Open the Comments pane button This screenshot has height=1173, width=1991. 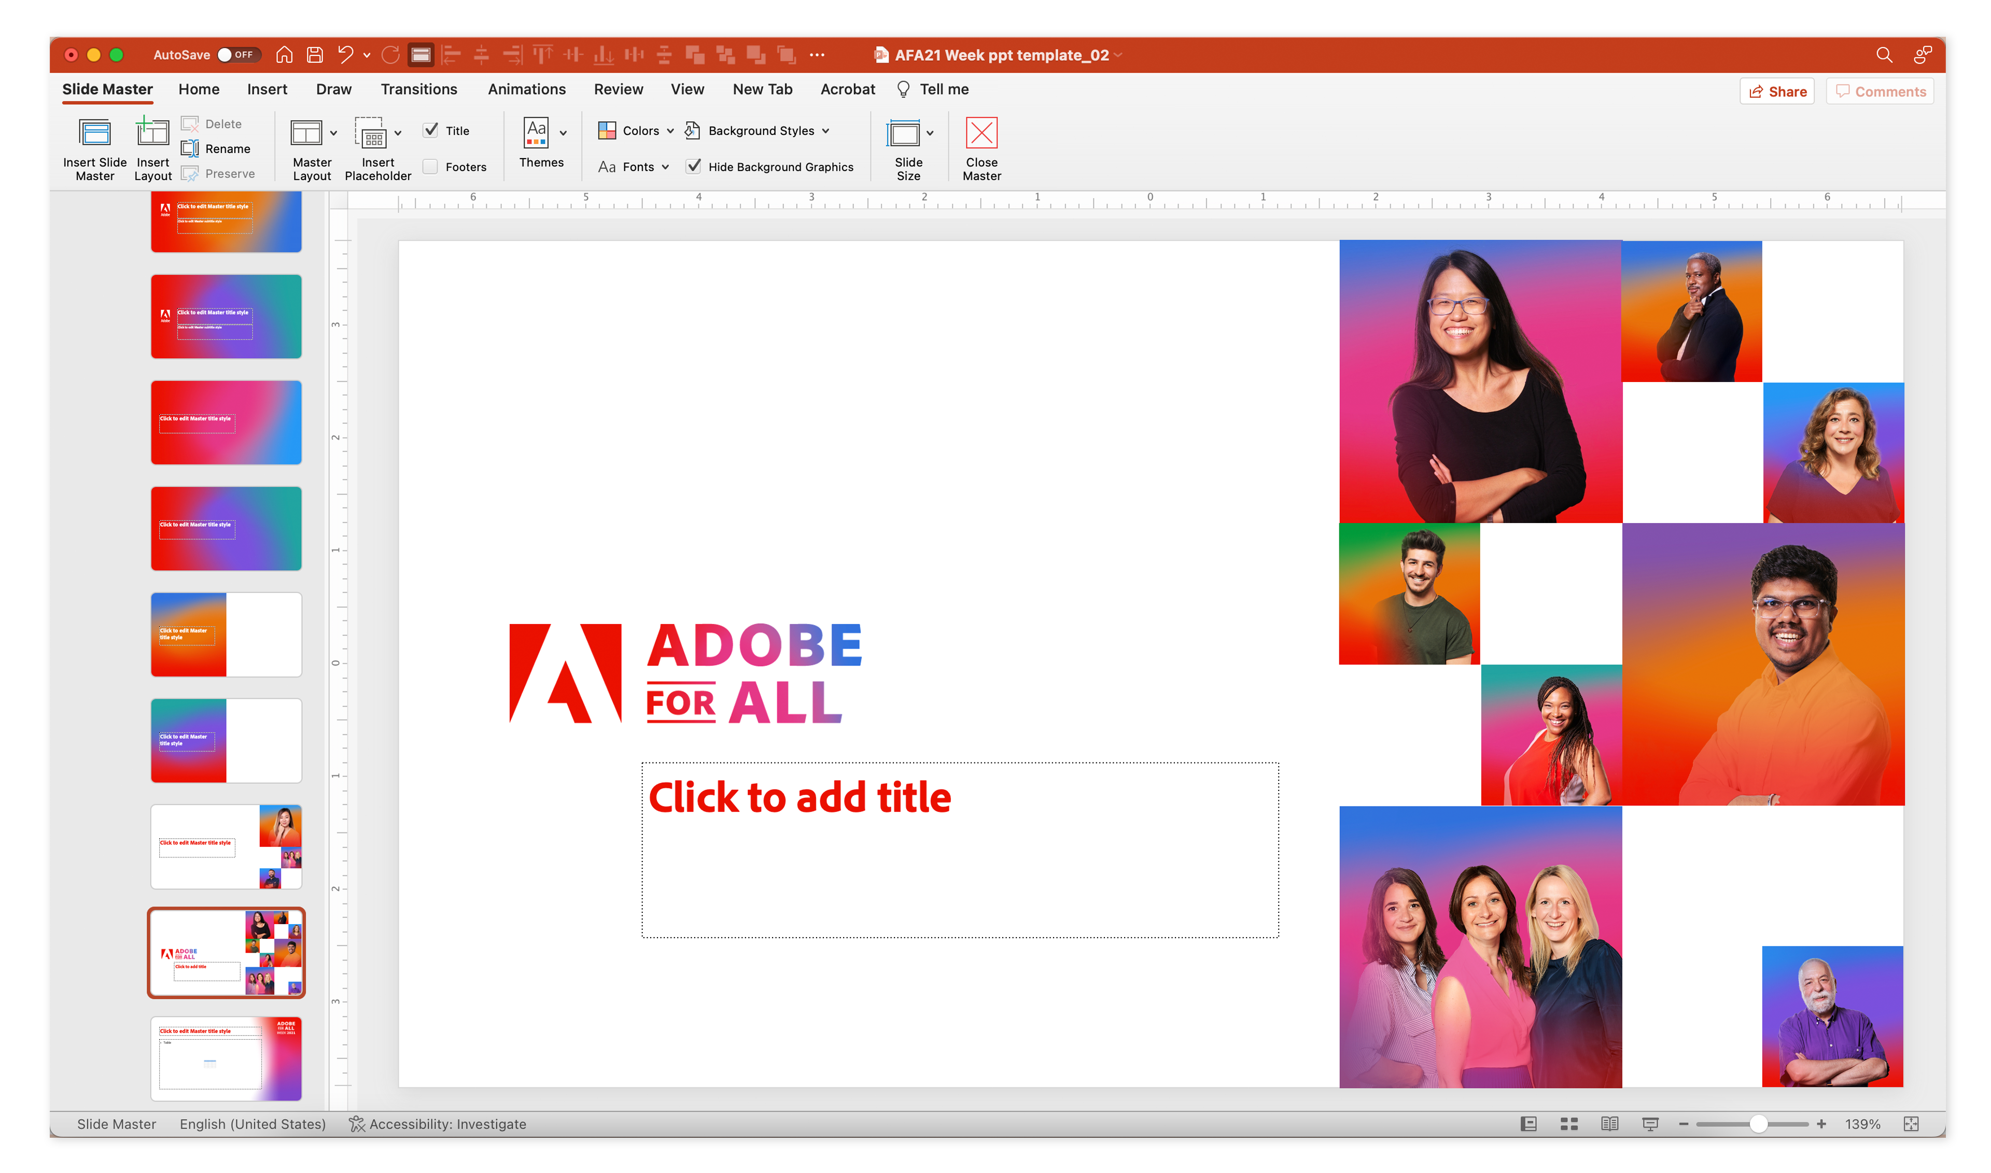click(1880, 91)
